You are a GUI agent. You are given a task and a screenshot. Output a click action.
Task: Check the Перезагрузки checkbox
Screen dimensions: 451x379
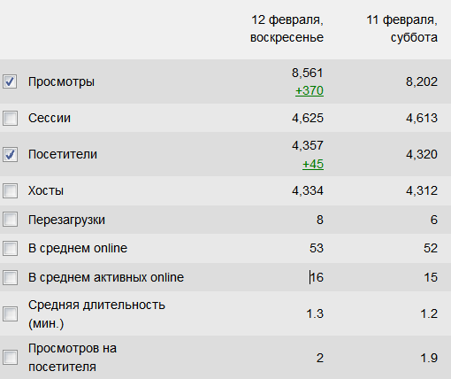point(10,220)
